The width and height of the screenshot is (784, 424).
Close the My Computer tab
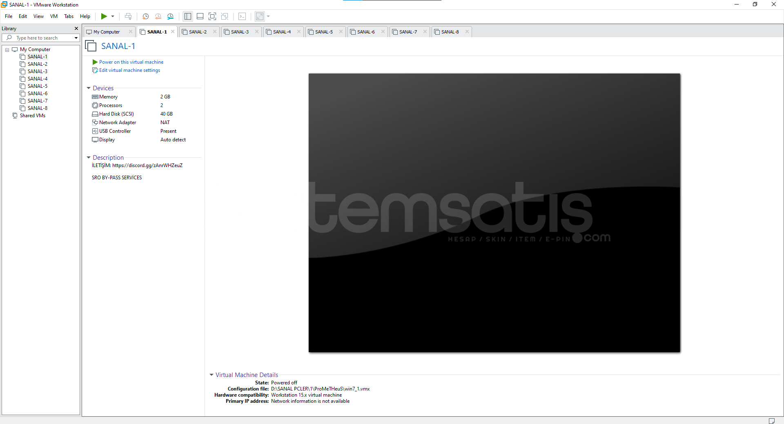pos(131,31)
